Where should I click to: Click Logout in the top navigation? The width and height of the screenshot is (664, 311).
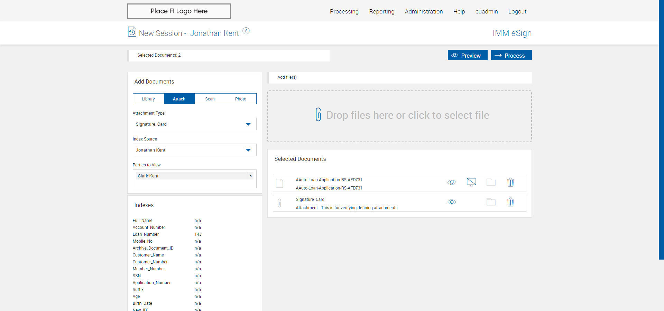(x=517, y=11)
